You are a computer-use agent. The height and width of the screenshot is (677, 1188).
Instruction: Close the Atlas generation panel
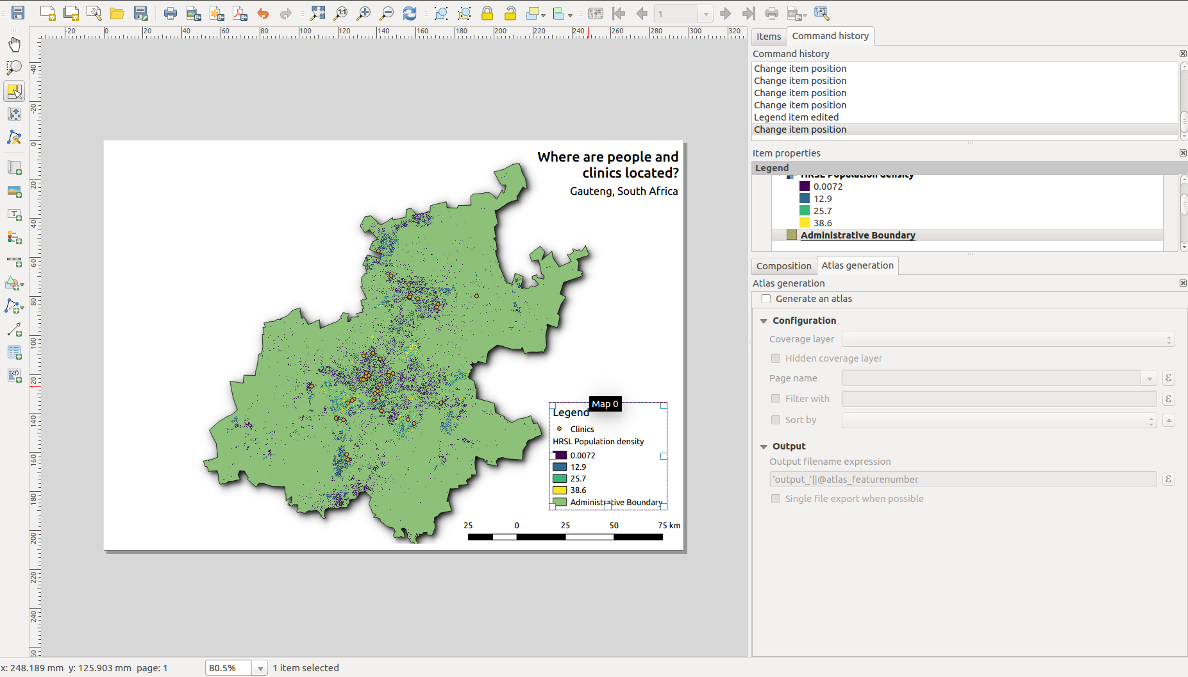[x=1183, y=283]
